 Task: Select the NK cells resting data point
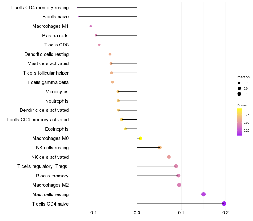pos(160,148)
